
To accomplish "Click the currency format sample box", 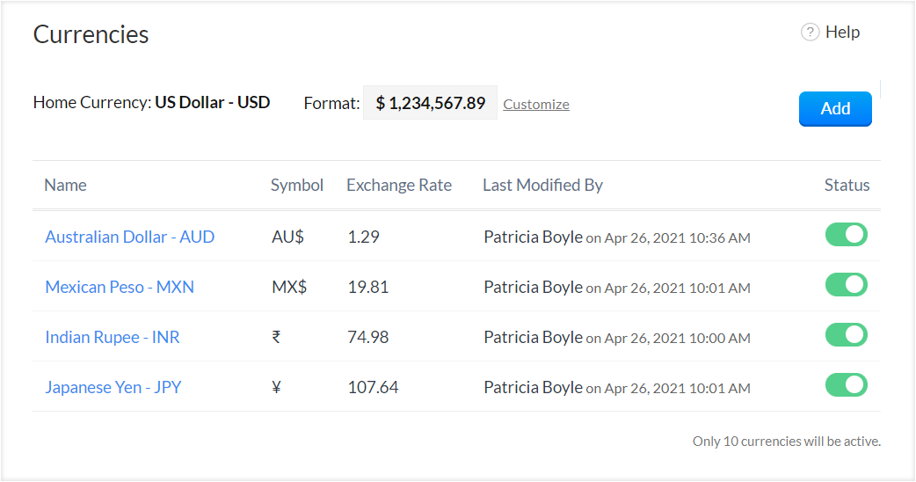I will tap(430, 103).
